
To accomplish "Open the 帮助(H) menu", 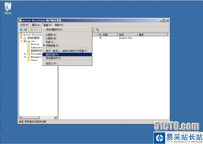I will point(59,25).
